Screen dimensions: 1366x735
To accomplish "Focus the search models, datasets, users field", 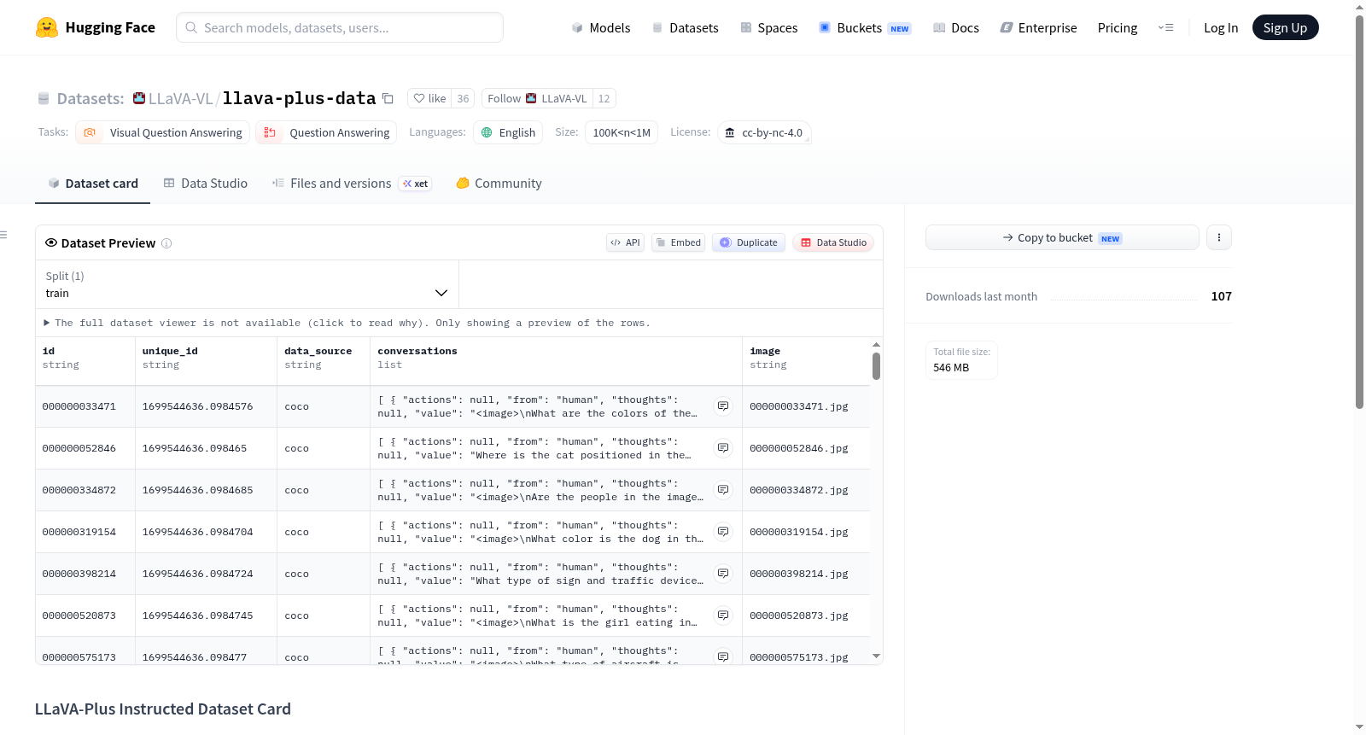I will [x=340, y=27].
